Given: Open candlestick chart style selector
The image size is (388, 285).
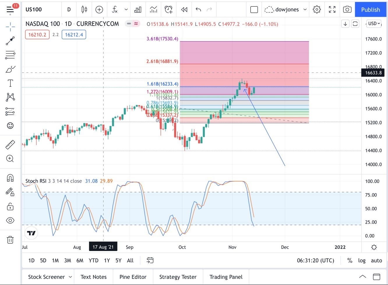Looking at the screenshot, I should coord(84,9).
